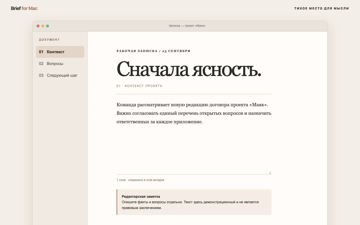360x225 pixels.
Task: Maximize the window with the green button
Action: [x=47, y=26]
